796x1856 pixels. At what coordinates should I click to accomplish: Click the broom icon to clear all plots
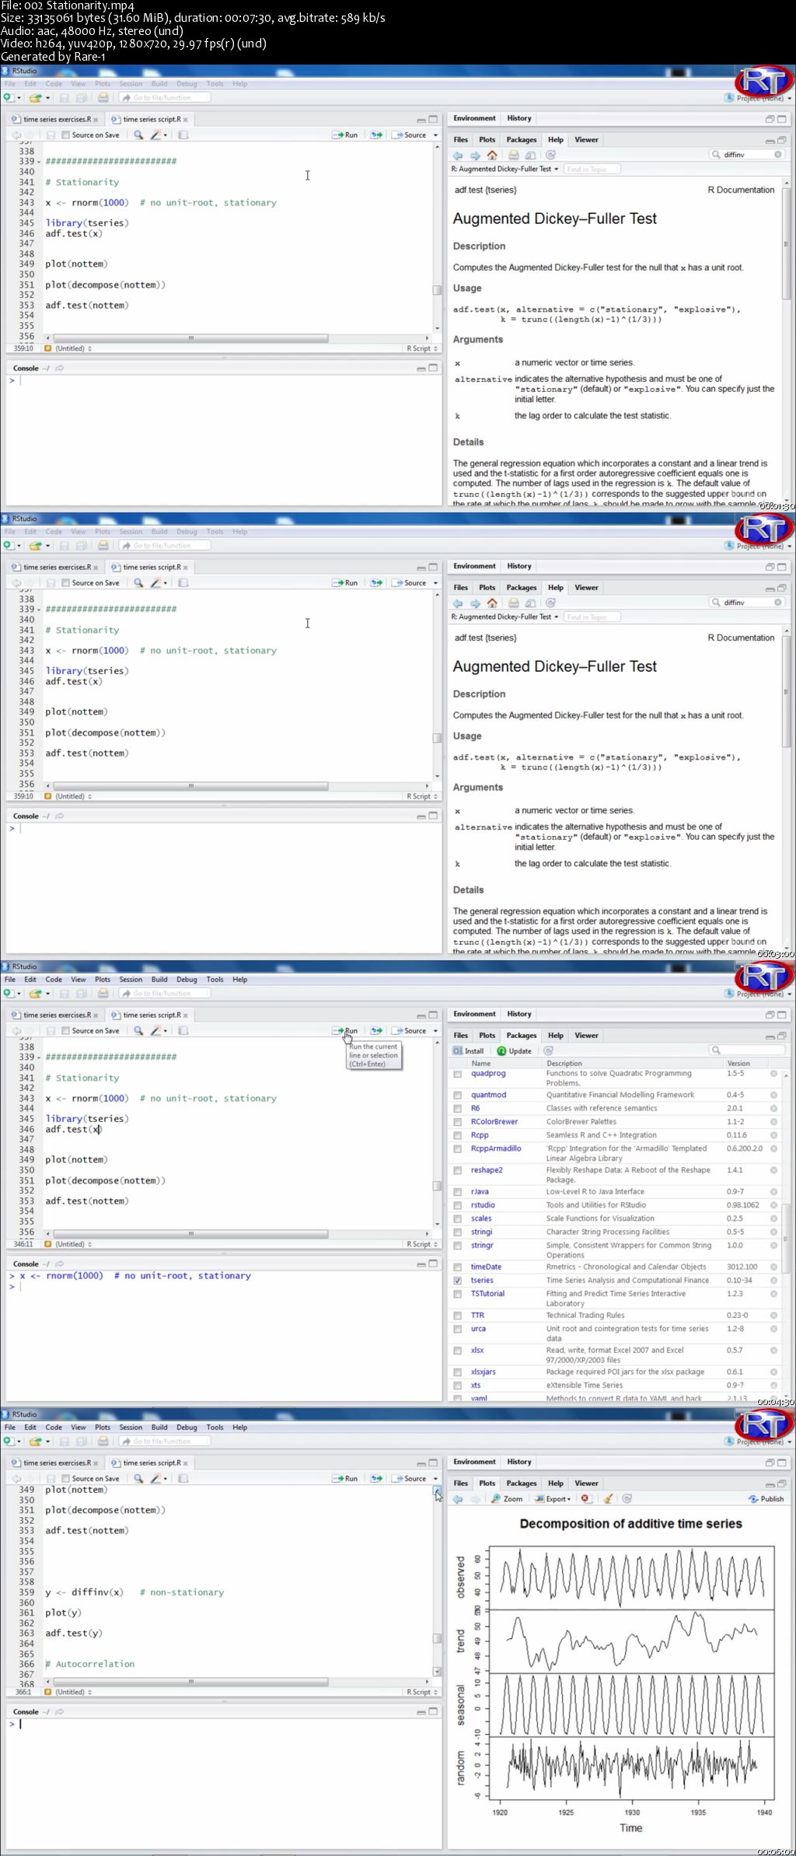tap(608, 1498)
